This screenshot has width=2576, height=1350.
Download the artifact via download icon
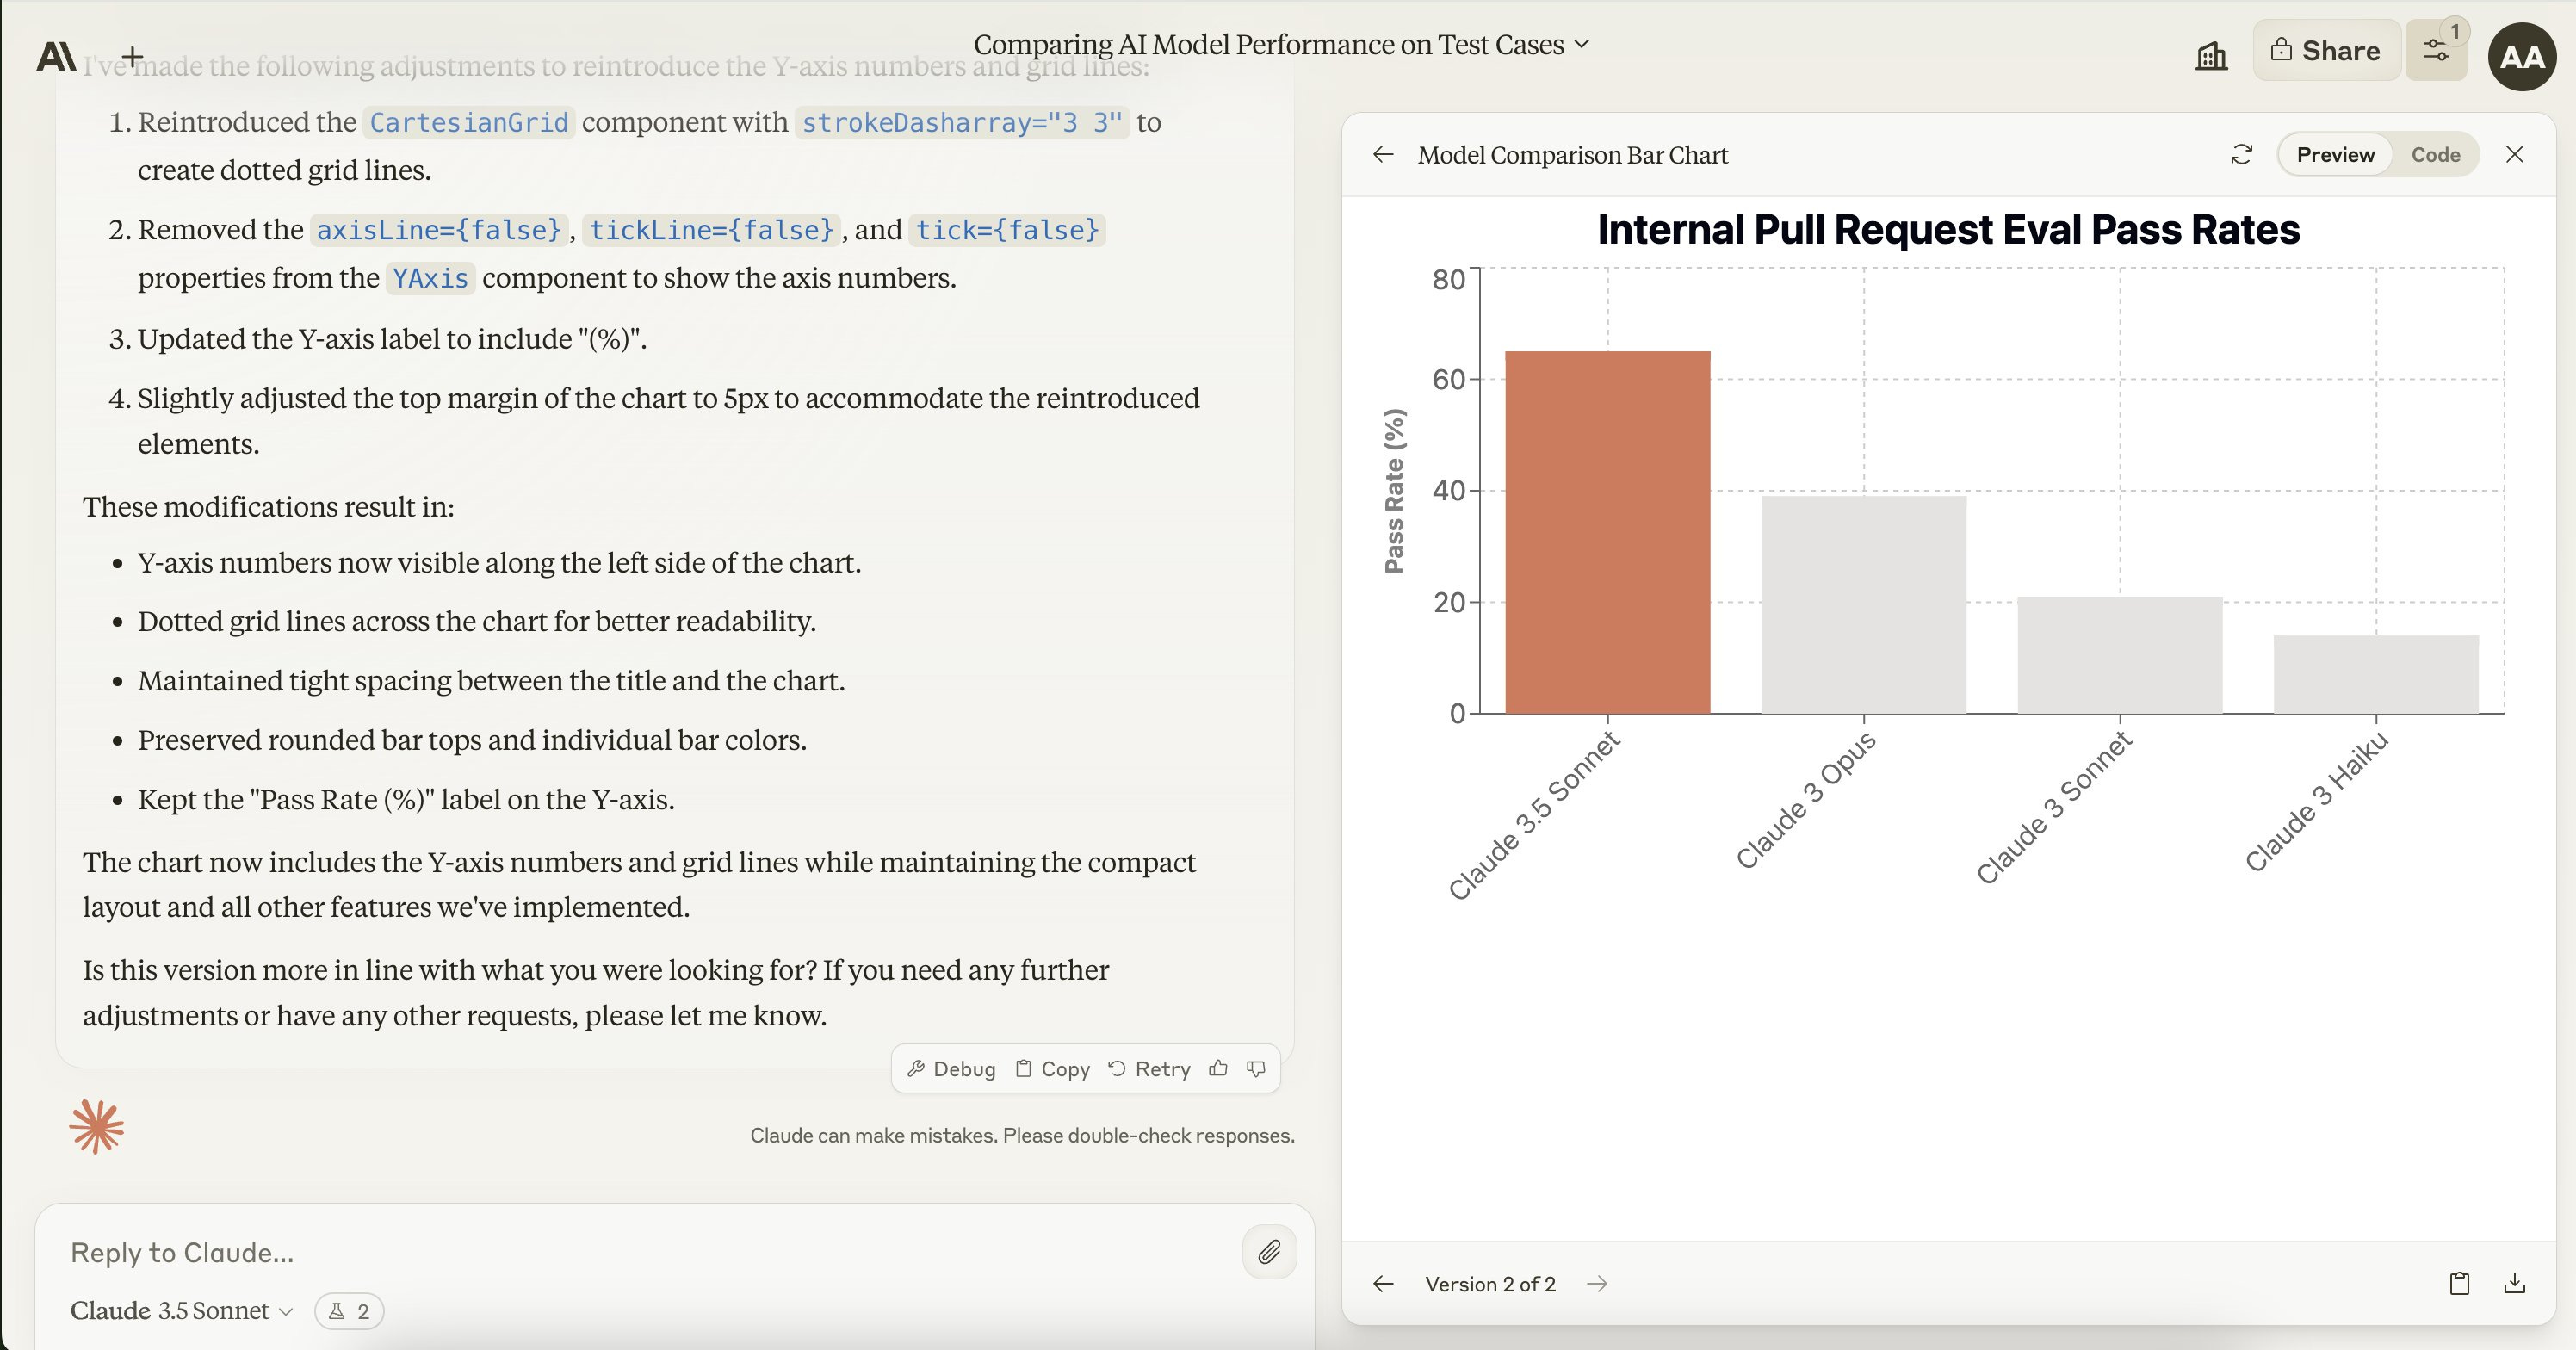pyautogui.click(x=2514, y=1284)
